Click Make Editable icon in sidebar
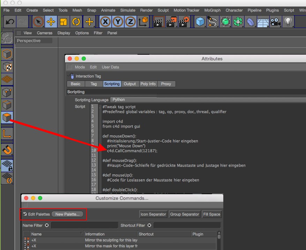This screenshot has height=250, width=306. (x=7, y=38)
